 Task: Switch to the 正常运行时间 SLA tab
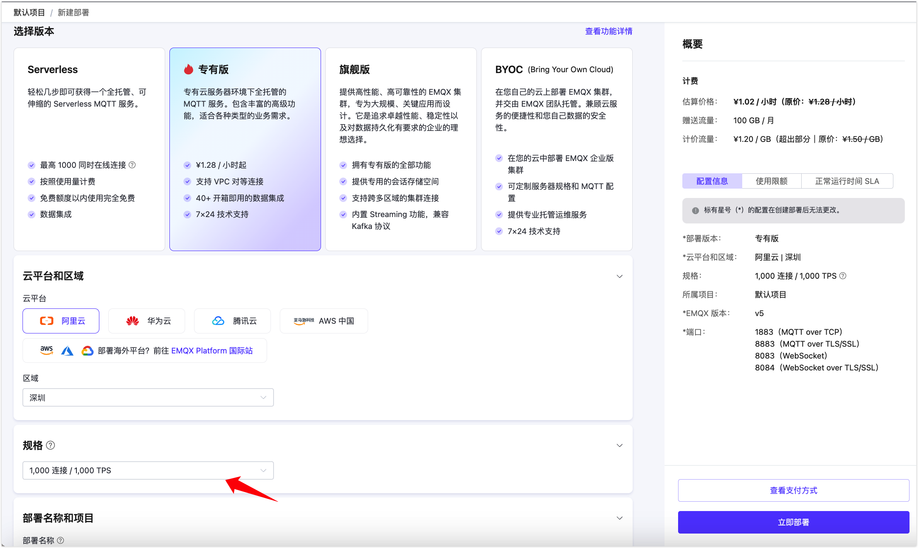[x=847, y=181]
